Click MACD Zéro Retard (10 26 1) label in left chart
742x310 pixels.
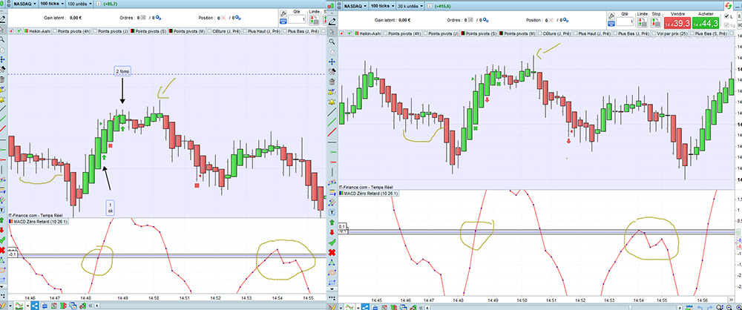pos(40,222)
